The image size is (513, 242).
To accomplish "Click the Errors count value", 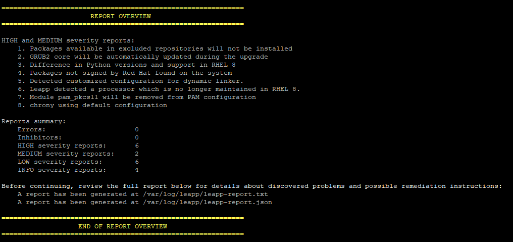I will [x=137, y=129].
